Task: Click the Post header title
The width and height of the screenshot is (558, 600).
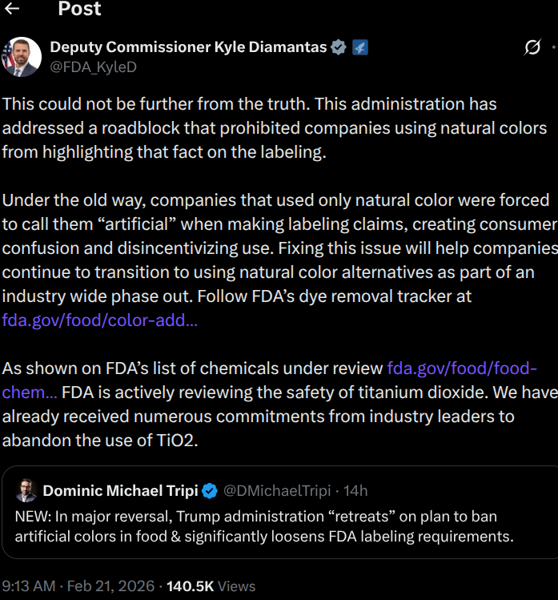Action: [79, 10]
